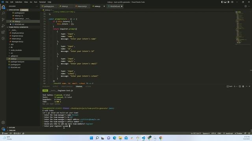
Task: Open Windows Start menu
Action: click(x=91, y=138)
